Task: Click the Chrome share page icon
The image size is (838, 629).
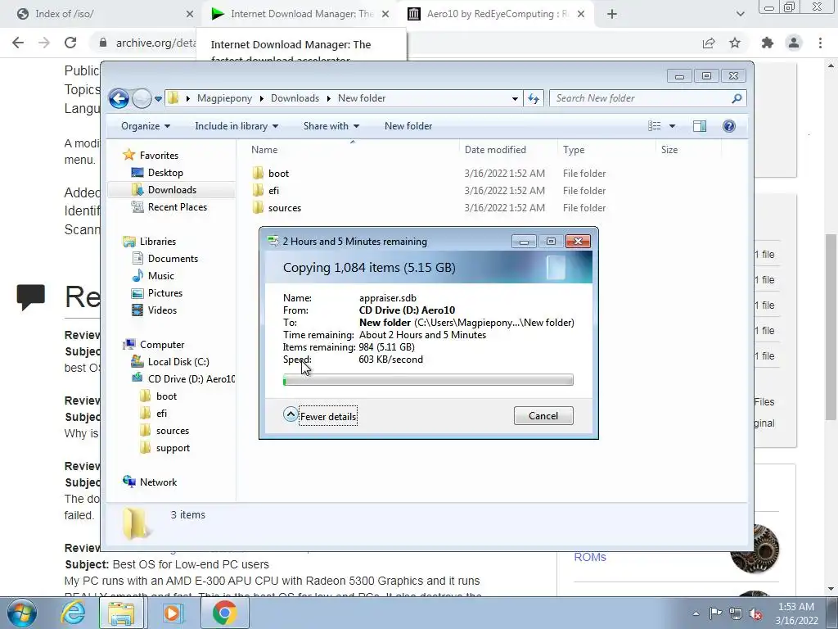Action: (x=709, y=43)
